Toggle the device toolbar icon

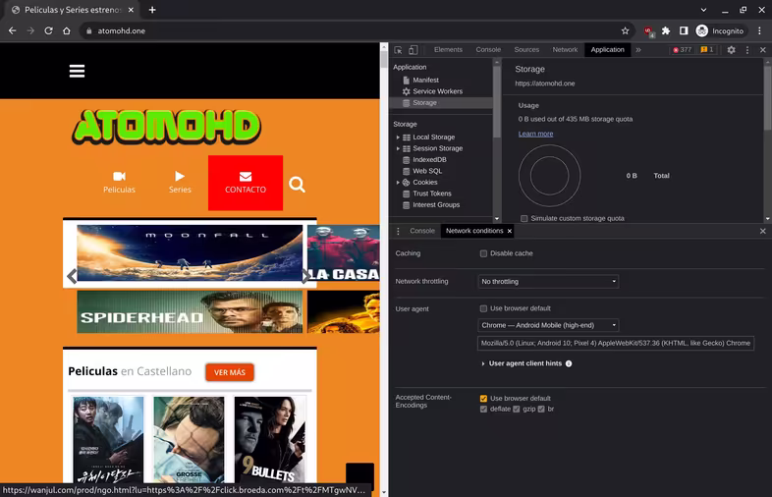(x=414, y=50)
